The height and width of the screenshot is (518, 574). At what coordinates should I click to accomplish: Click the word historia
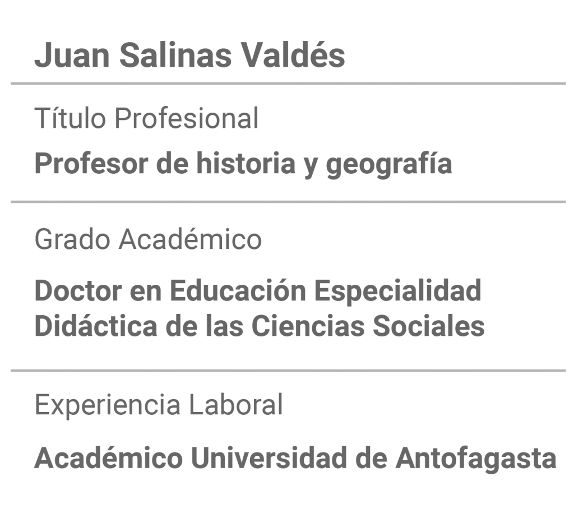(x=246, y=163)
